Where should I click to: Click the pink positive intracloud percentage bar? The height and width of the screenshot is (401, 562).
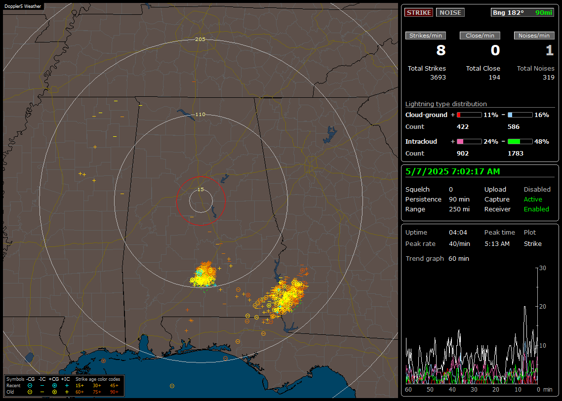point(469,142)
